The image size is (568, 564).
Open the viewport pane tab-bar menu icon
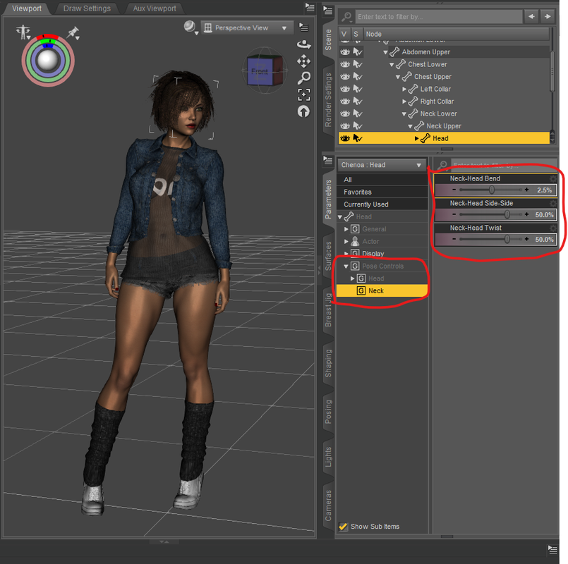tap(310, 7)
